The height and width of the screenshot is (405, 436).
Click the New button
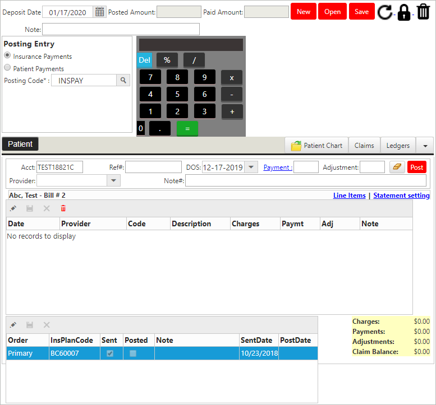pyautogui.click(x=304, y=11)
